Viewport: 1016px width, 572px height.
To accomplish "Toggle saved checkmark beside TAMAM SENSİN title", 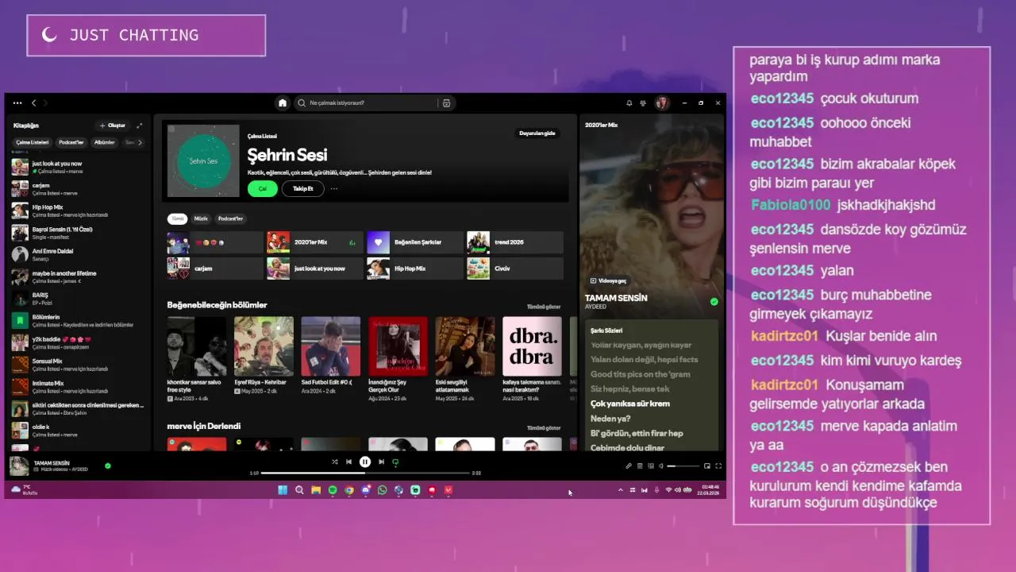I will point(714,302).
